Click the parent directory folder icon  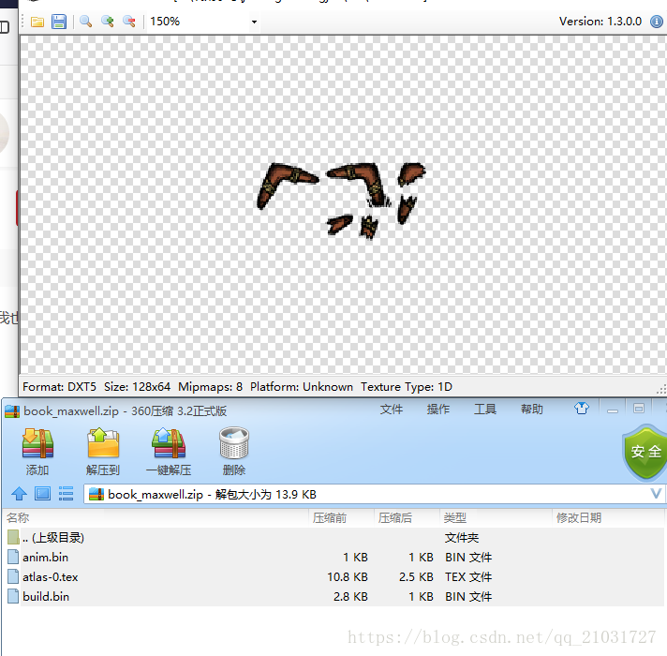coord(13,537)
